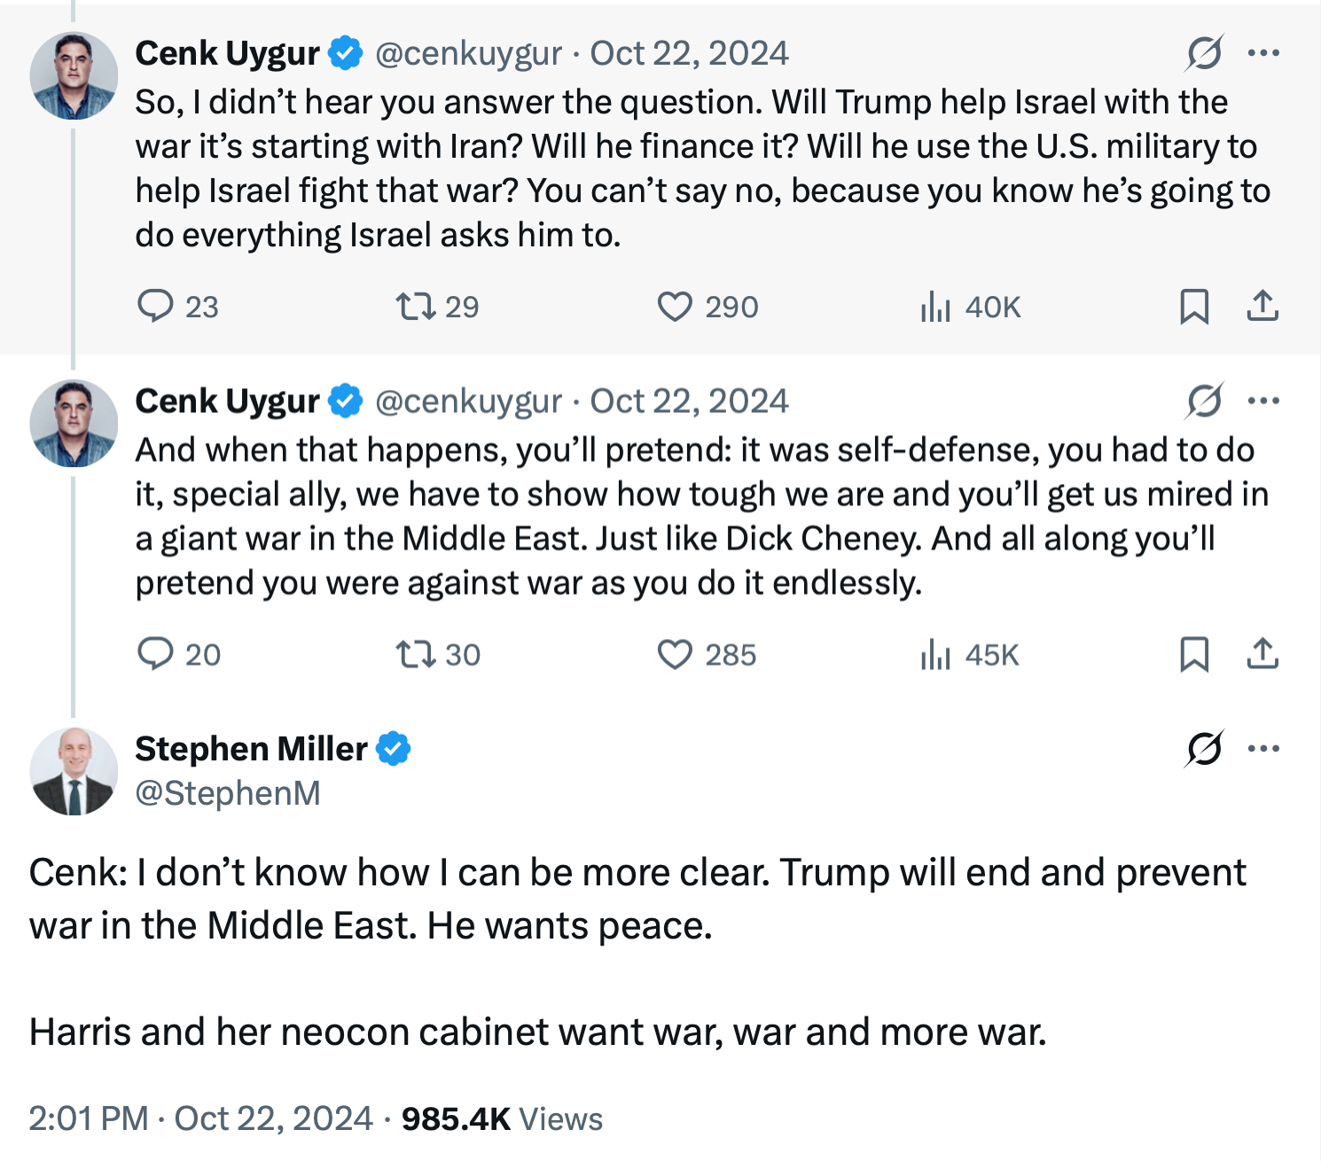
Task: Reply to tweet with 20 replies
Action: click(x=156, y=654)
